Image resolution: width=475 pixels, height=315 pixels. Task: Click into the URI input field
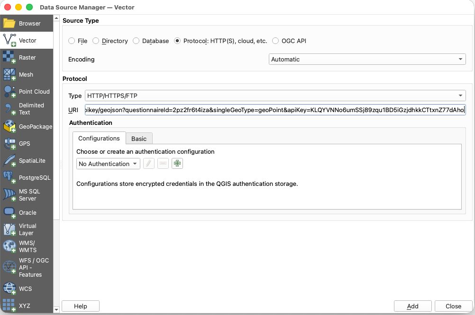tap(275, 110)
